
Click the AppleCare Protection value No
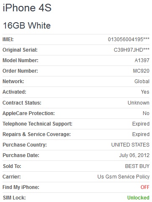pos(146,113)
